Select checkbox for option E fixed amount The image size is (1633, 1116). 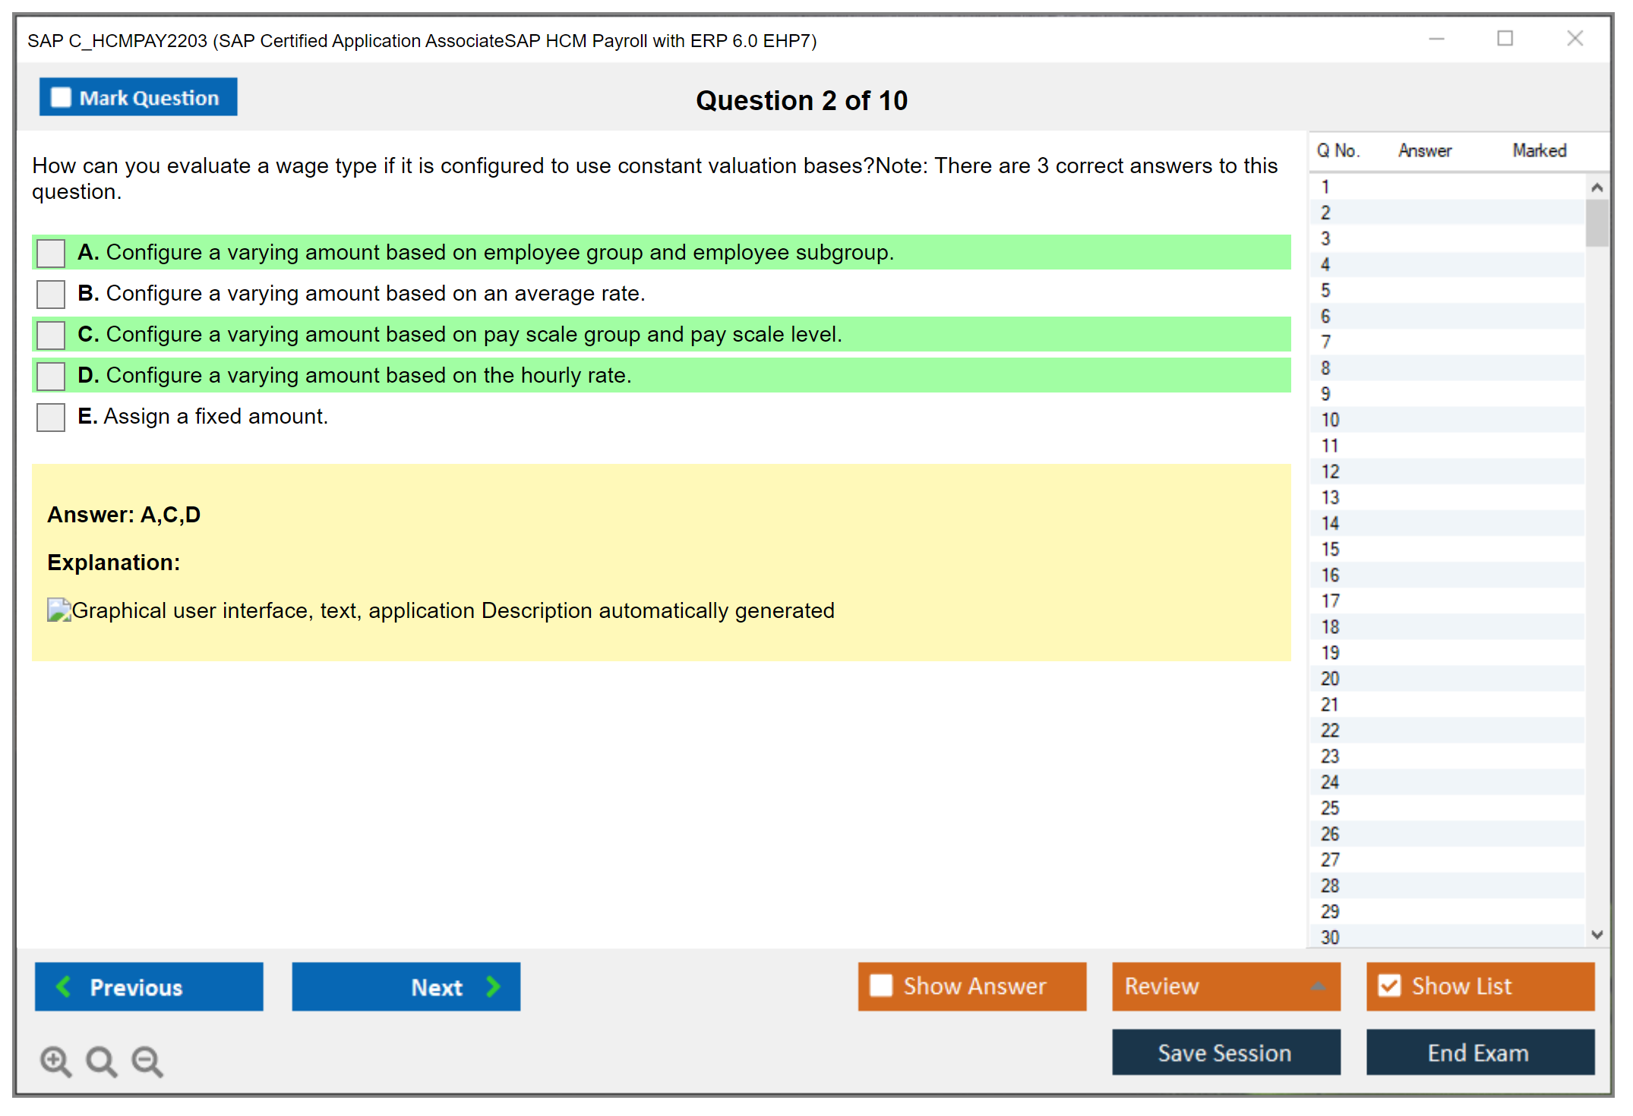(51, 417)
